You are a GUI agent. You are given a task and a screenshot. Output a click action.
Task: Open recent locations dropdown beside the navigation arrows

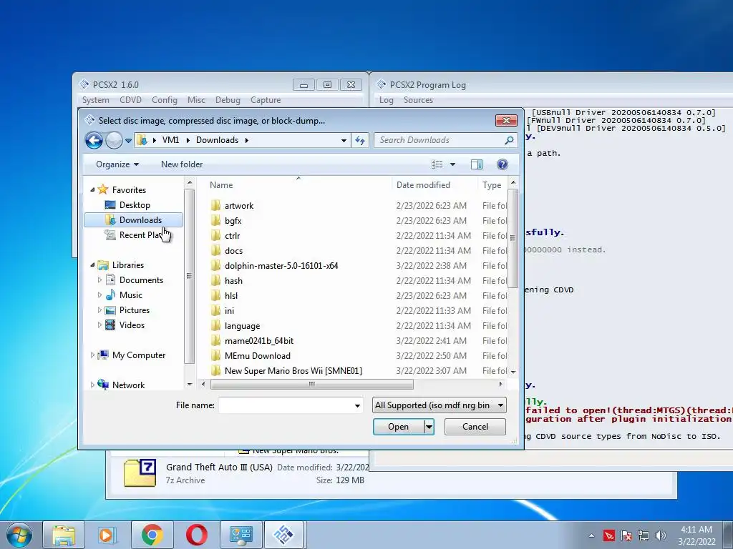129,141
